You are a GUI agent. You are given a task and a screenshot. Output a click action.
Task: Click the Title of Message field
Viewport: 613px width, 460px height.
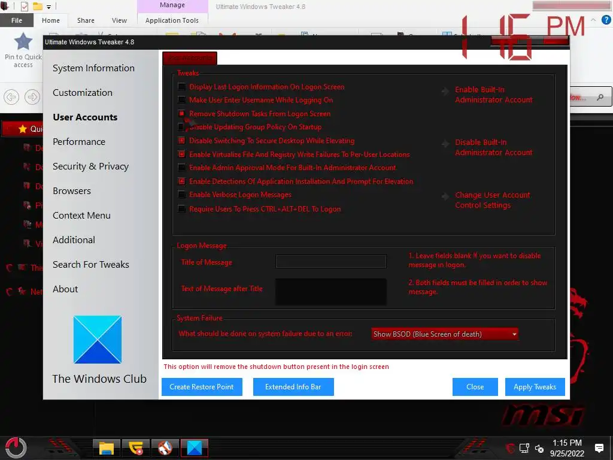330,262
